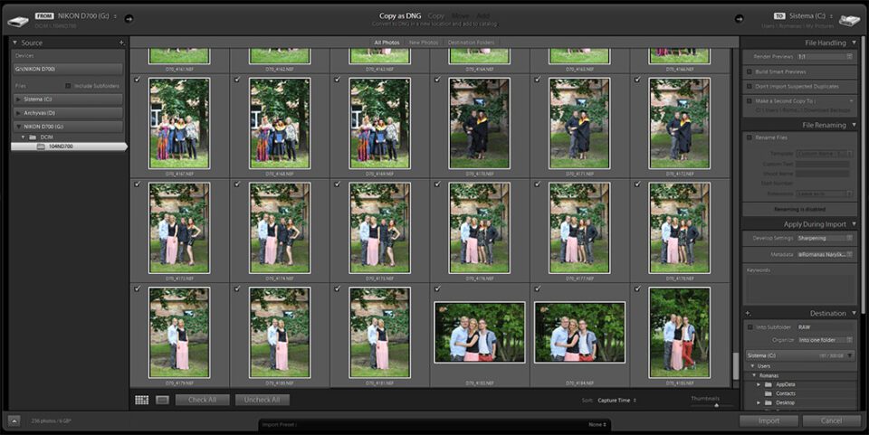
Task: Select Users folder in Destination tree
Action: pyautogui.click(x=764, y=366)
